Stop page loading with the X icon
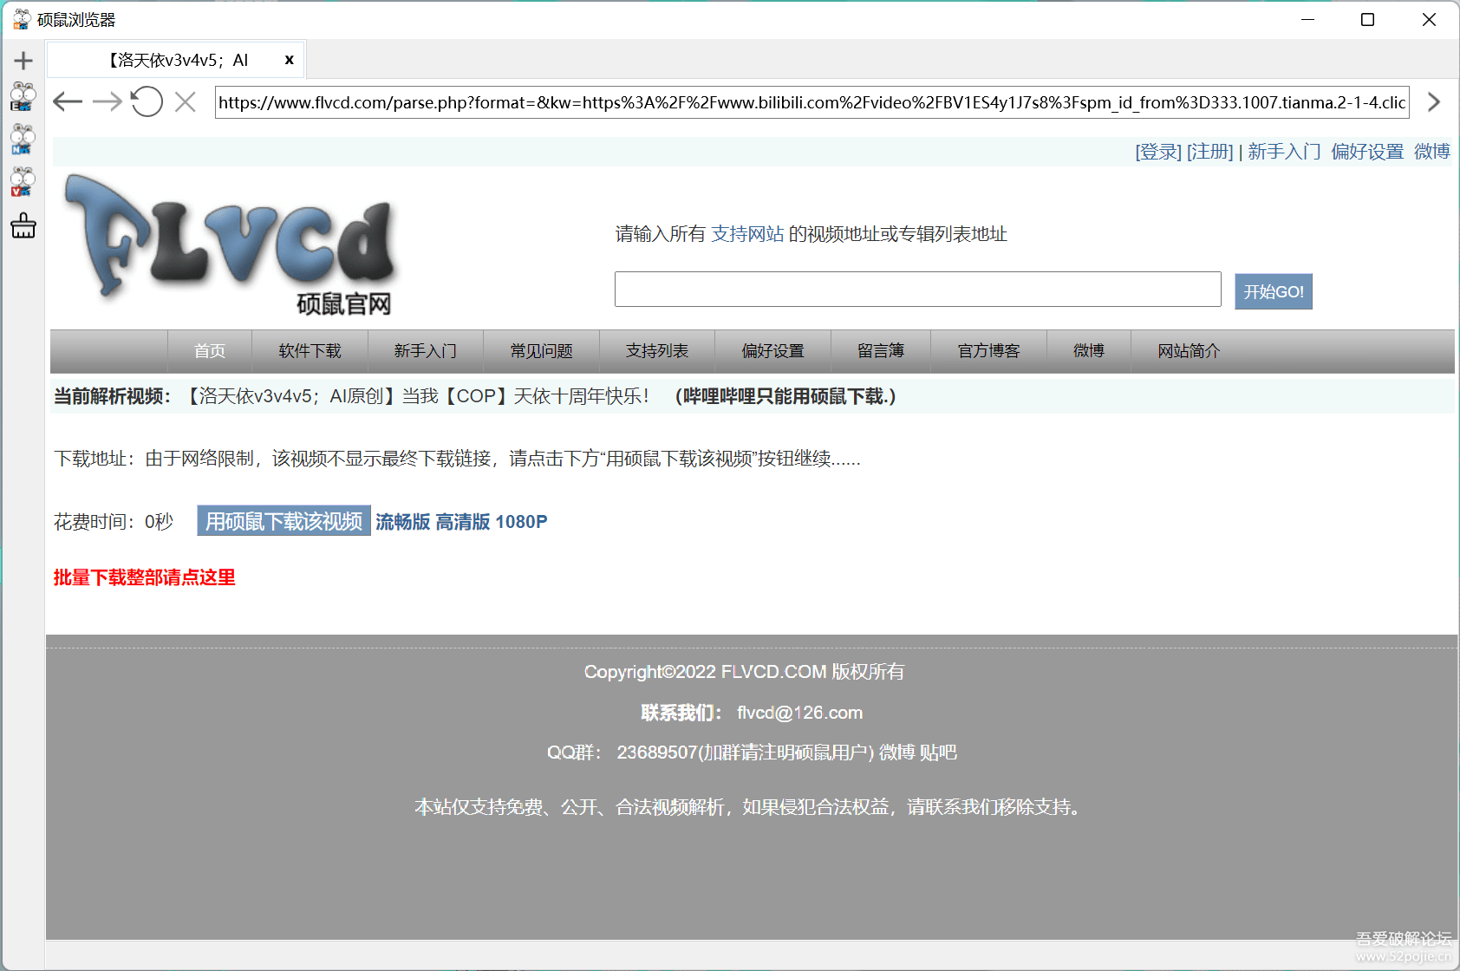1460x971 pixels. click(185, 102)
